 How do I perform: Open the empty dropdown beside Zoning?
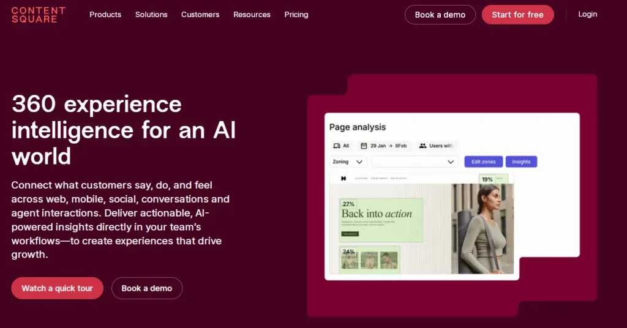[415, 162]
